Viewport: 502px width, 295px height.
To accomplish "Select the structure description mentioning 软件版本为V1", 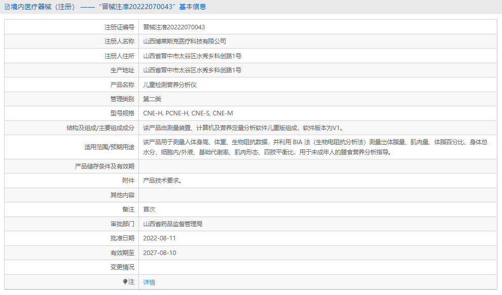I will pos(244,128).
